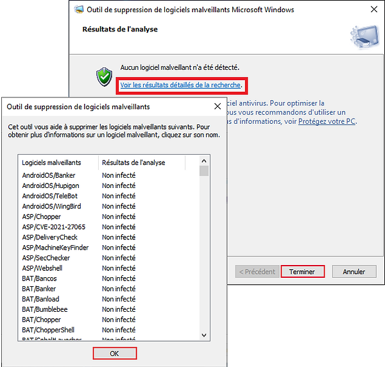
Task: Confirm the malware list dialog with OK
Action: coord(114,354)
